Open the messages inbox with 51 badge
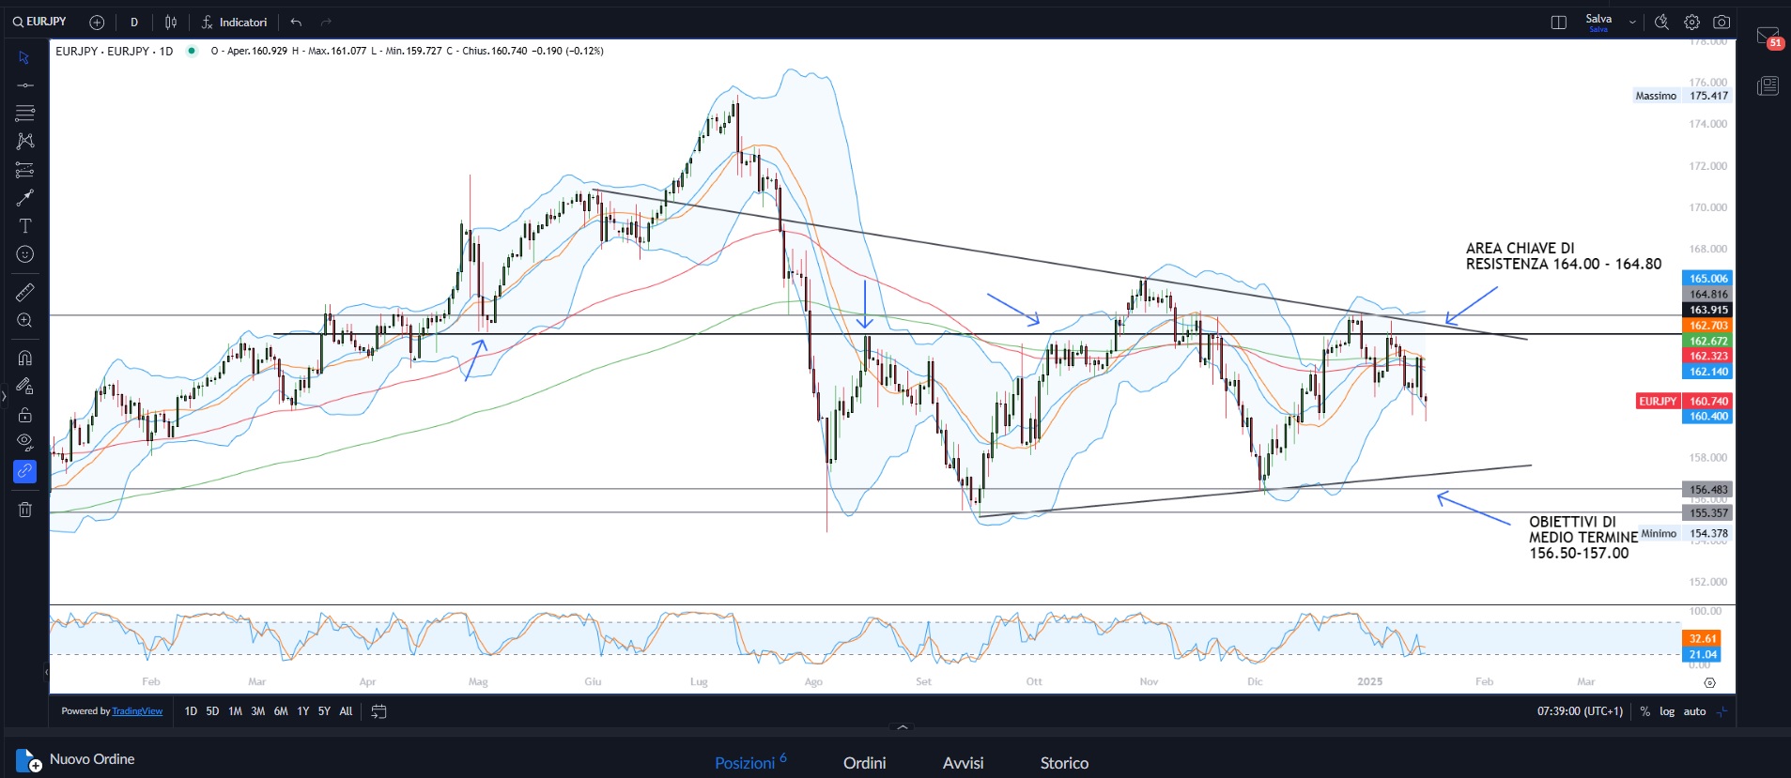Screen dimensions: 1791x778 [x=1768, y=37]
